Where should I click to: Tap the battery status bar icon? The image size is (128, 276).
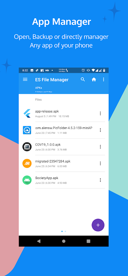104,70
